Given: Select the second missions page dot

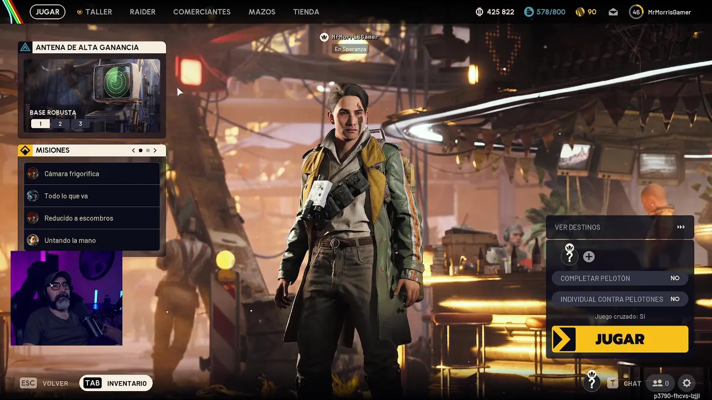Looking at the screenshot, I should [x=148, y=151].
